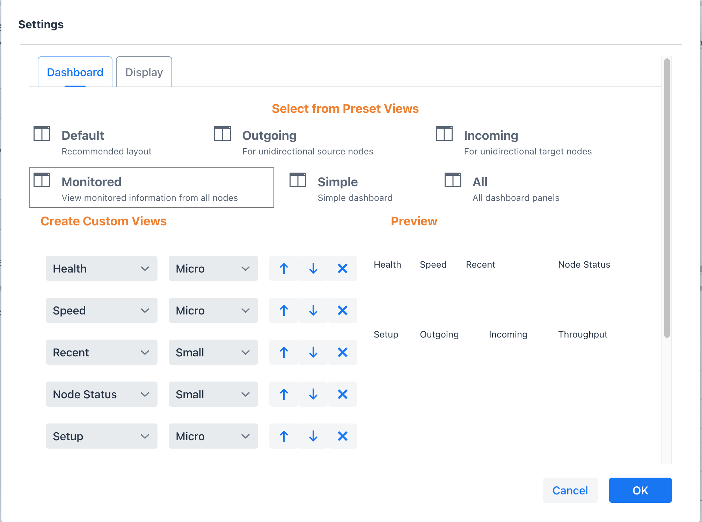
Task: Move the Speed panel down
Action: (313, 310)
